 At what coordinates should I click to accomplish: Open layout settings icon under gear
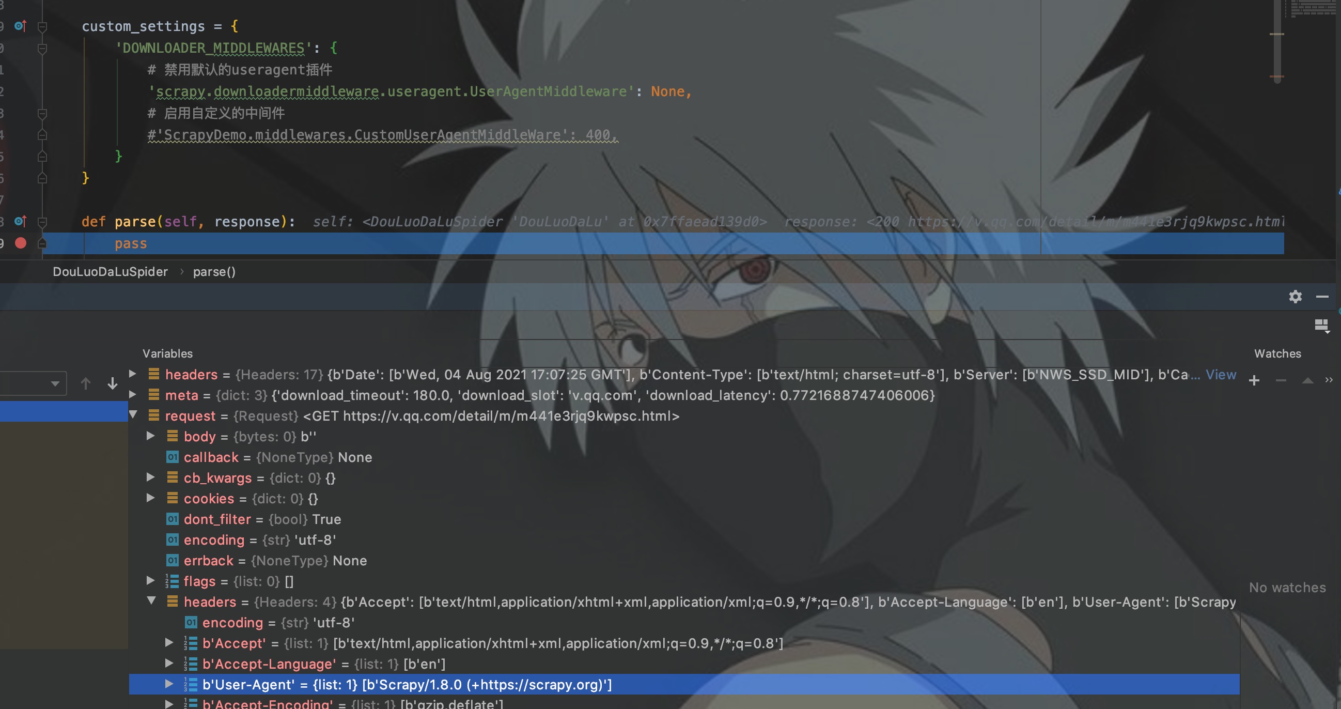(x=1322, y=326)
